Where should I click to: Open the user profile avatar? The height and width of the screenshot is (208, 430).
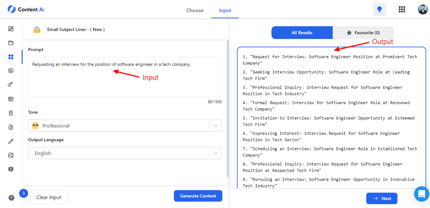tap(422, 9)
